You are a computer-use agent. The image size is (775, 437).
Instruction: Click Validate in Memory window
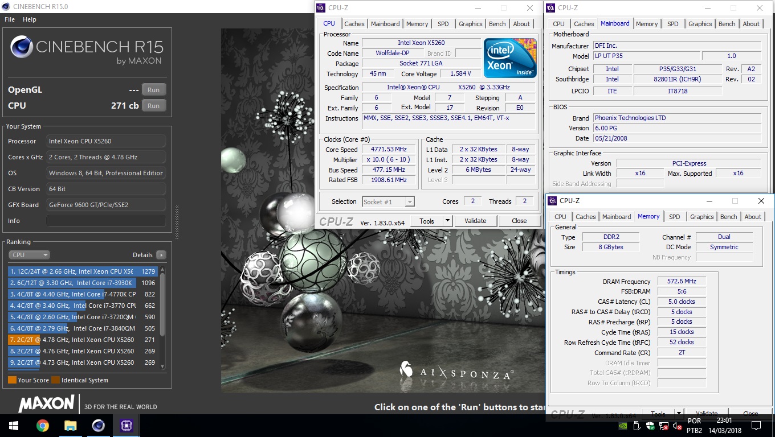tap(707, 414)
